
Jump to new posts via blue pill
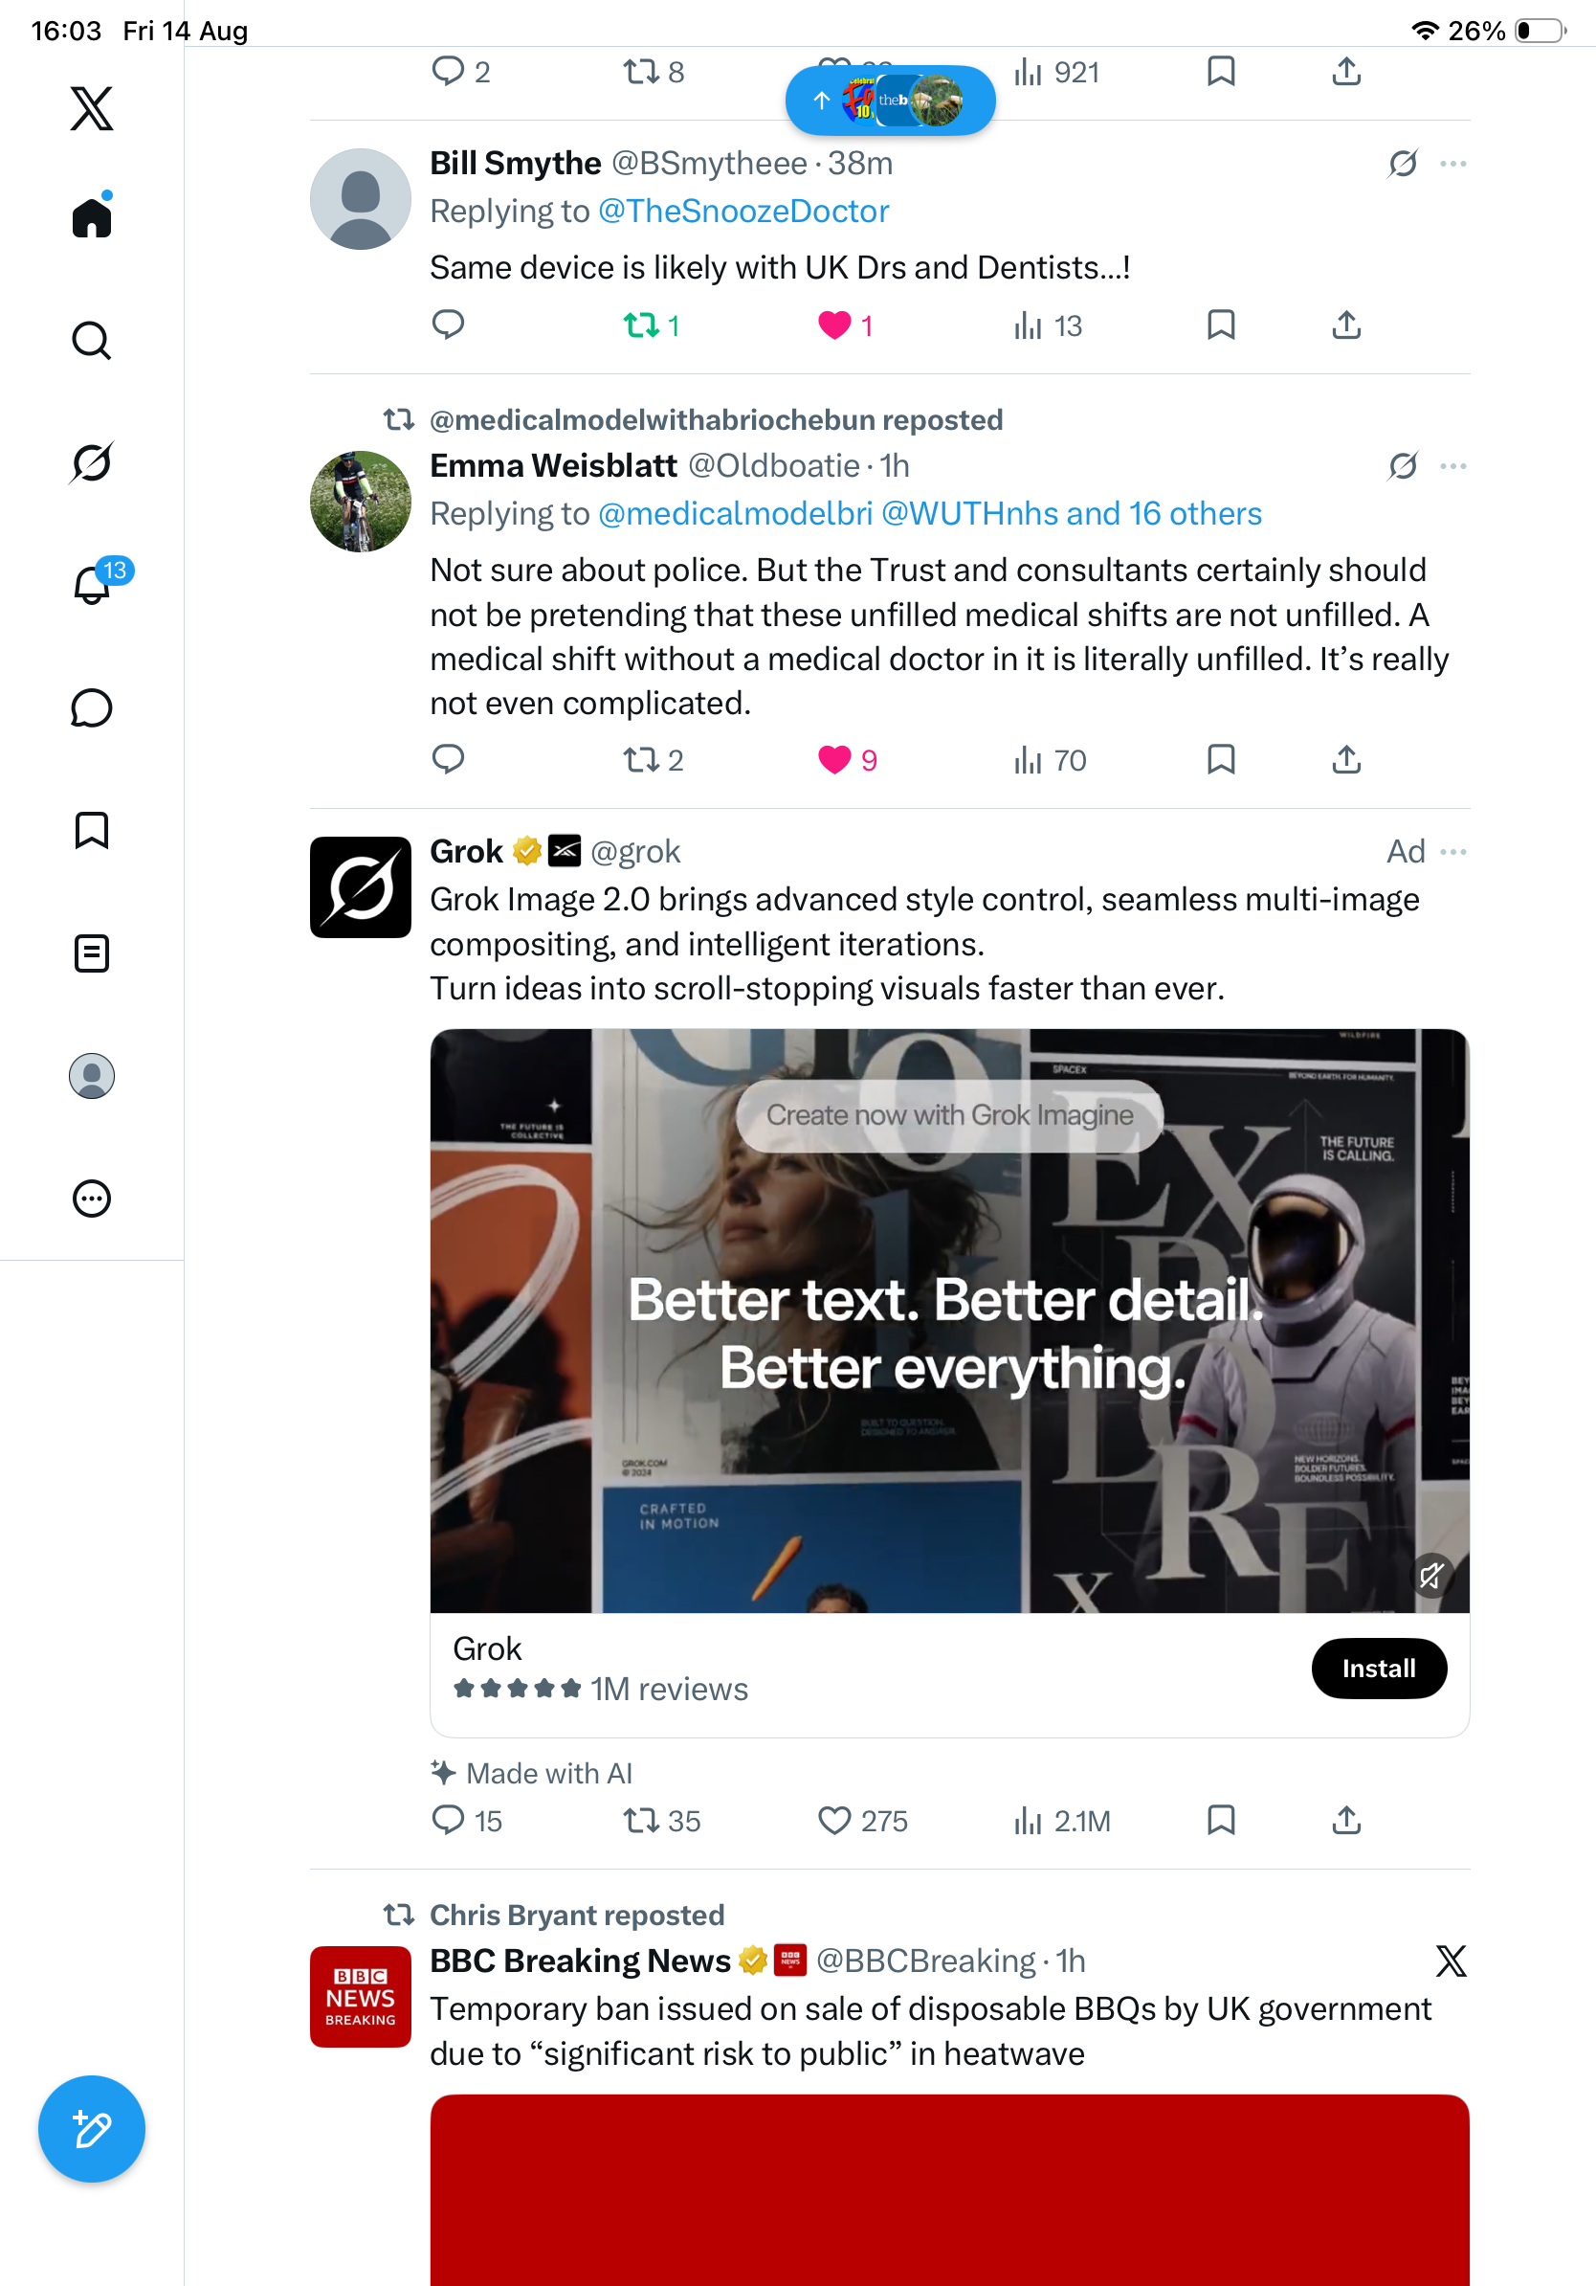coord(891,100)
